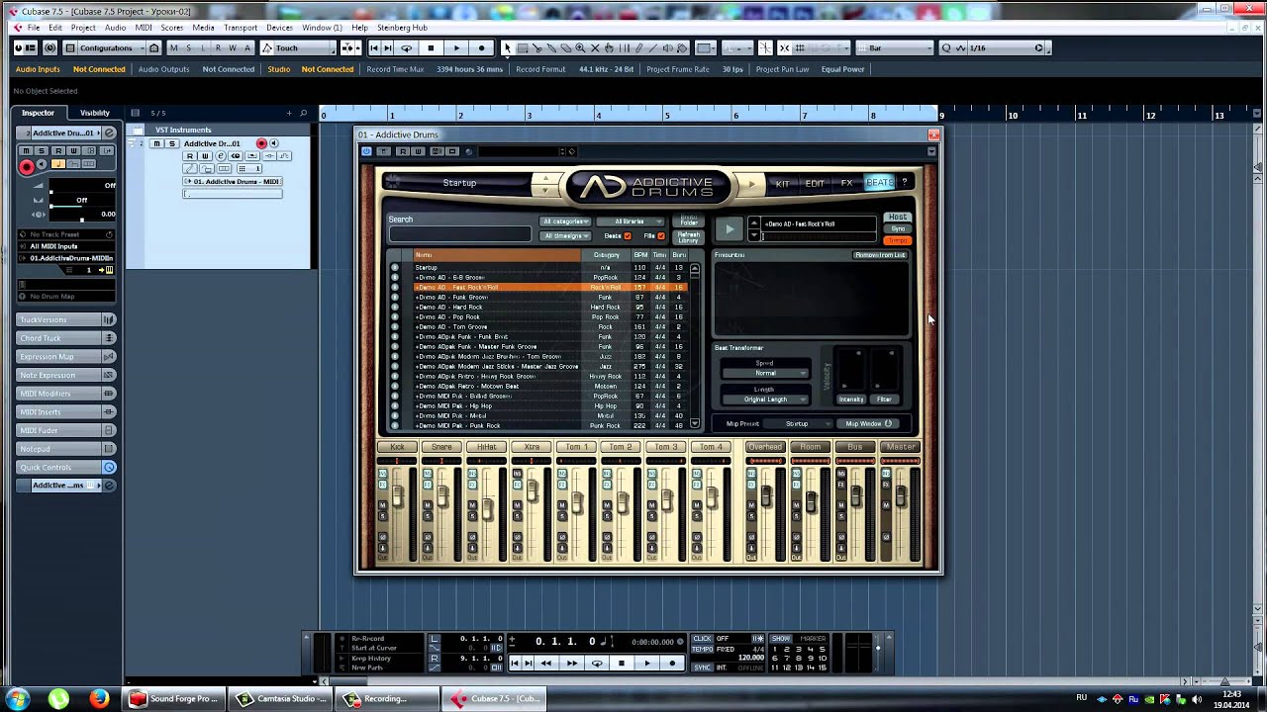Open the Devices menu
1267x712 pixels.
click(279, 28)
